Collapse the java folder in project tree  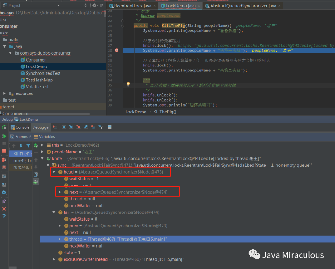4,47
